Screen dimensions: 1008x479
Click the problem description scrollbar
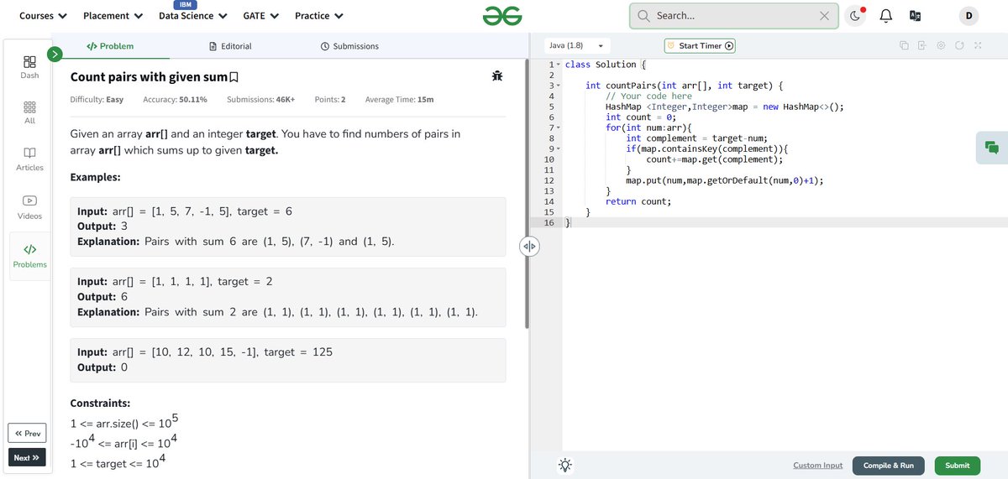click(527, 193)
